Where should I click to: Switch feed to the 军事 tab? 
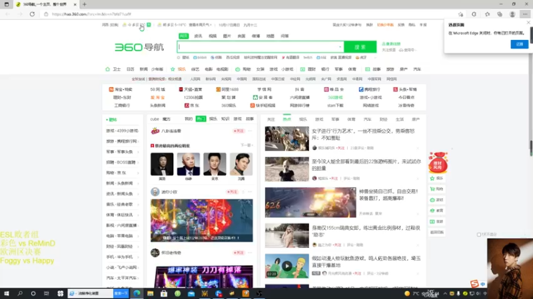tap(335, 120)
